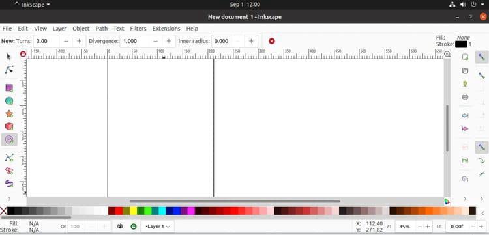489x235 pixels.
Task: Decrease Turns with minus button
Action: (x=66, y=41)
